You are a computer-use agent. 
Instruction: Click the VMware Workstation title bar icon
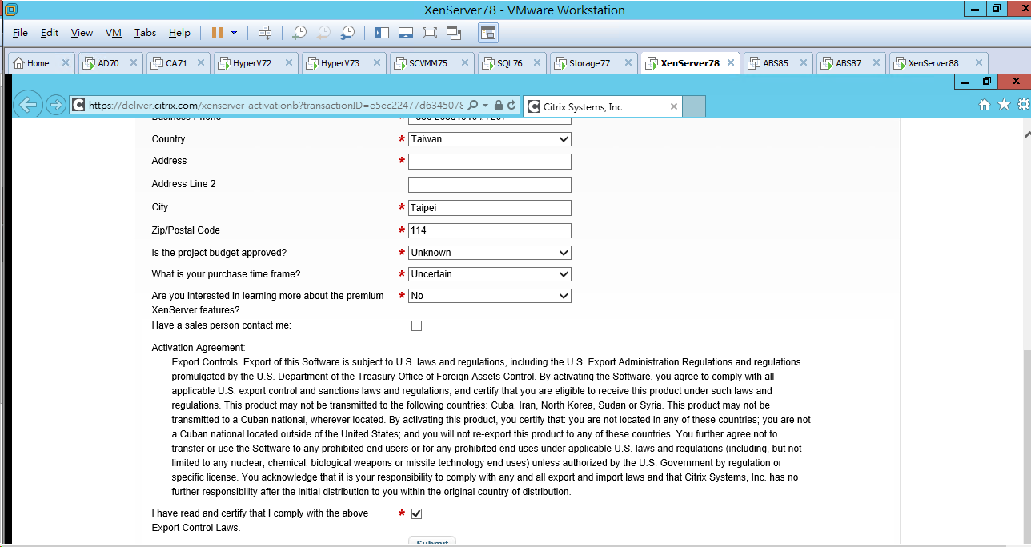[10, 10]
